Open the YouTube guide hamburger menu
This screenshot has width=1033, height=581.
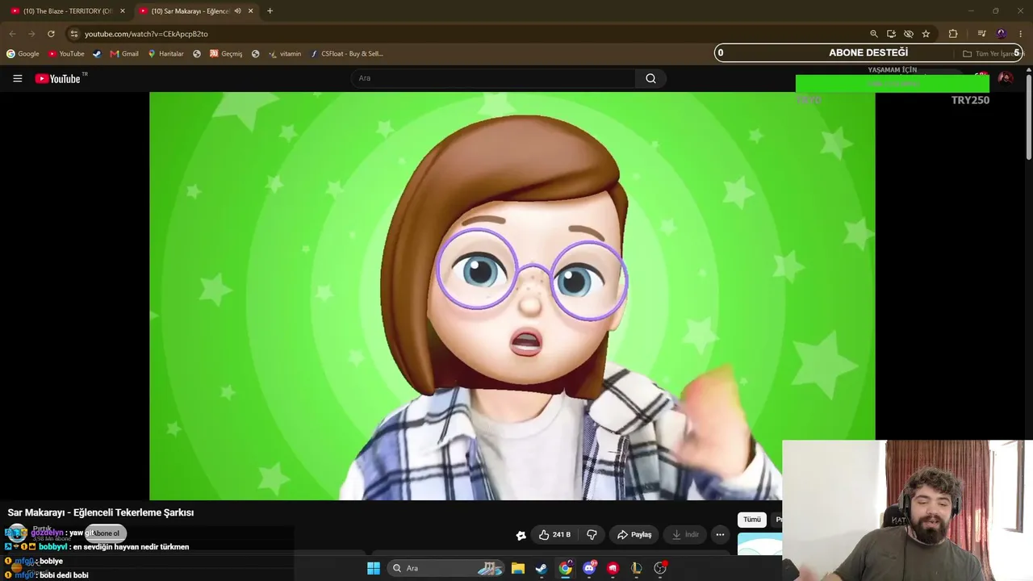pos(17,78)
